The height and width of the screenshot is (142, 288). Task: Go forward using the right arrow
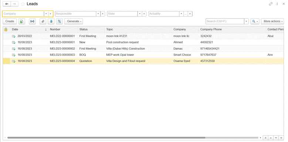point(14,4)
